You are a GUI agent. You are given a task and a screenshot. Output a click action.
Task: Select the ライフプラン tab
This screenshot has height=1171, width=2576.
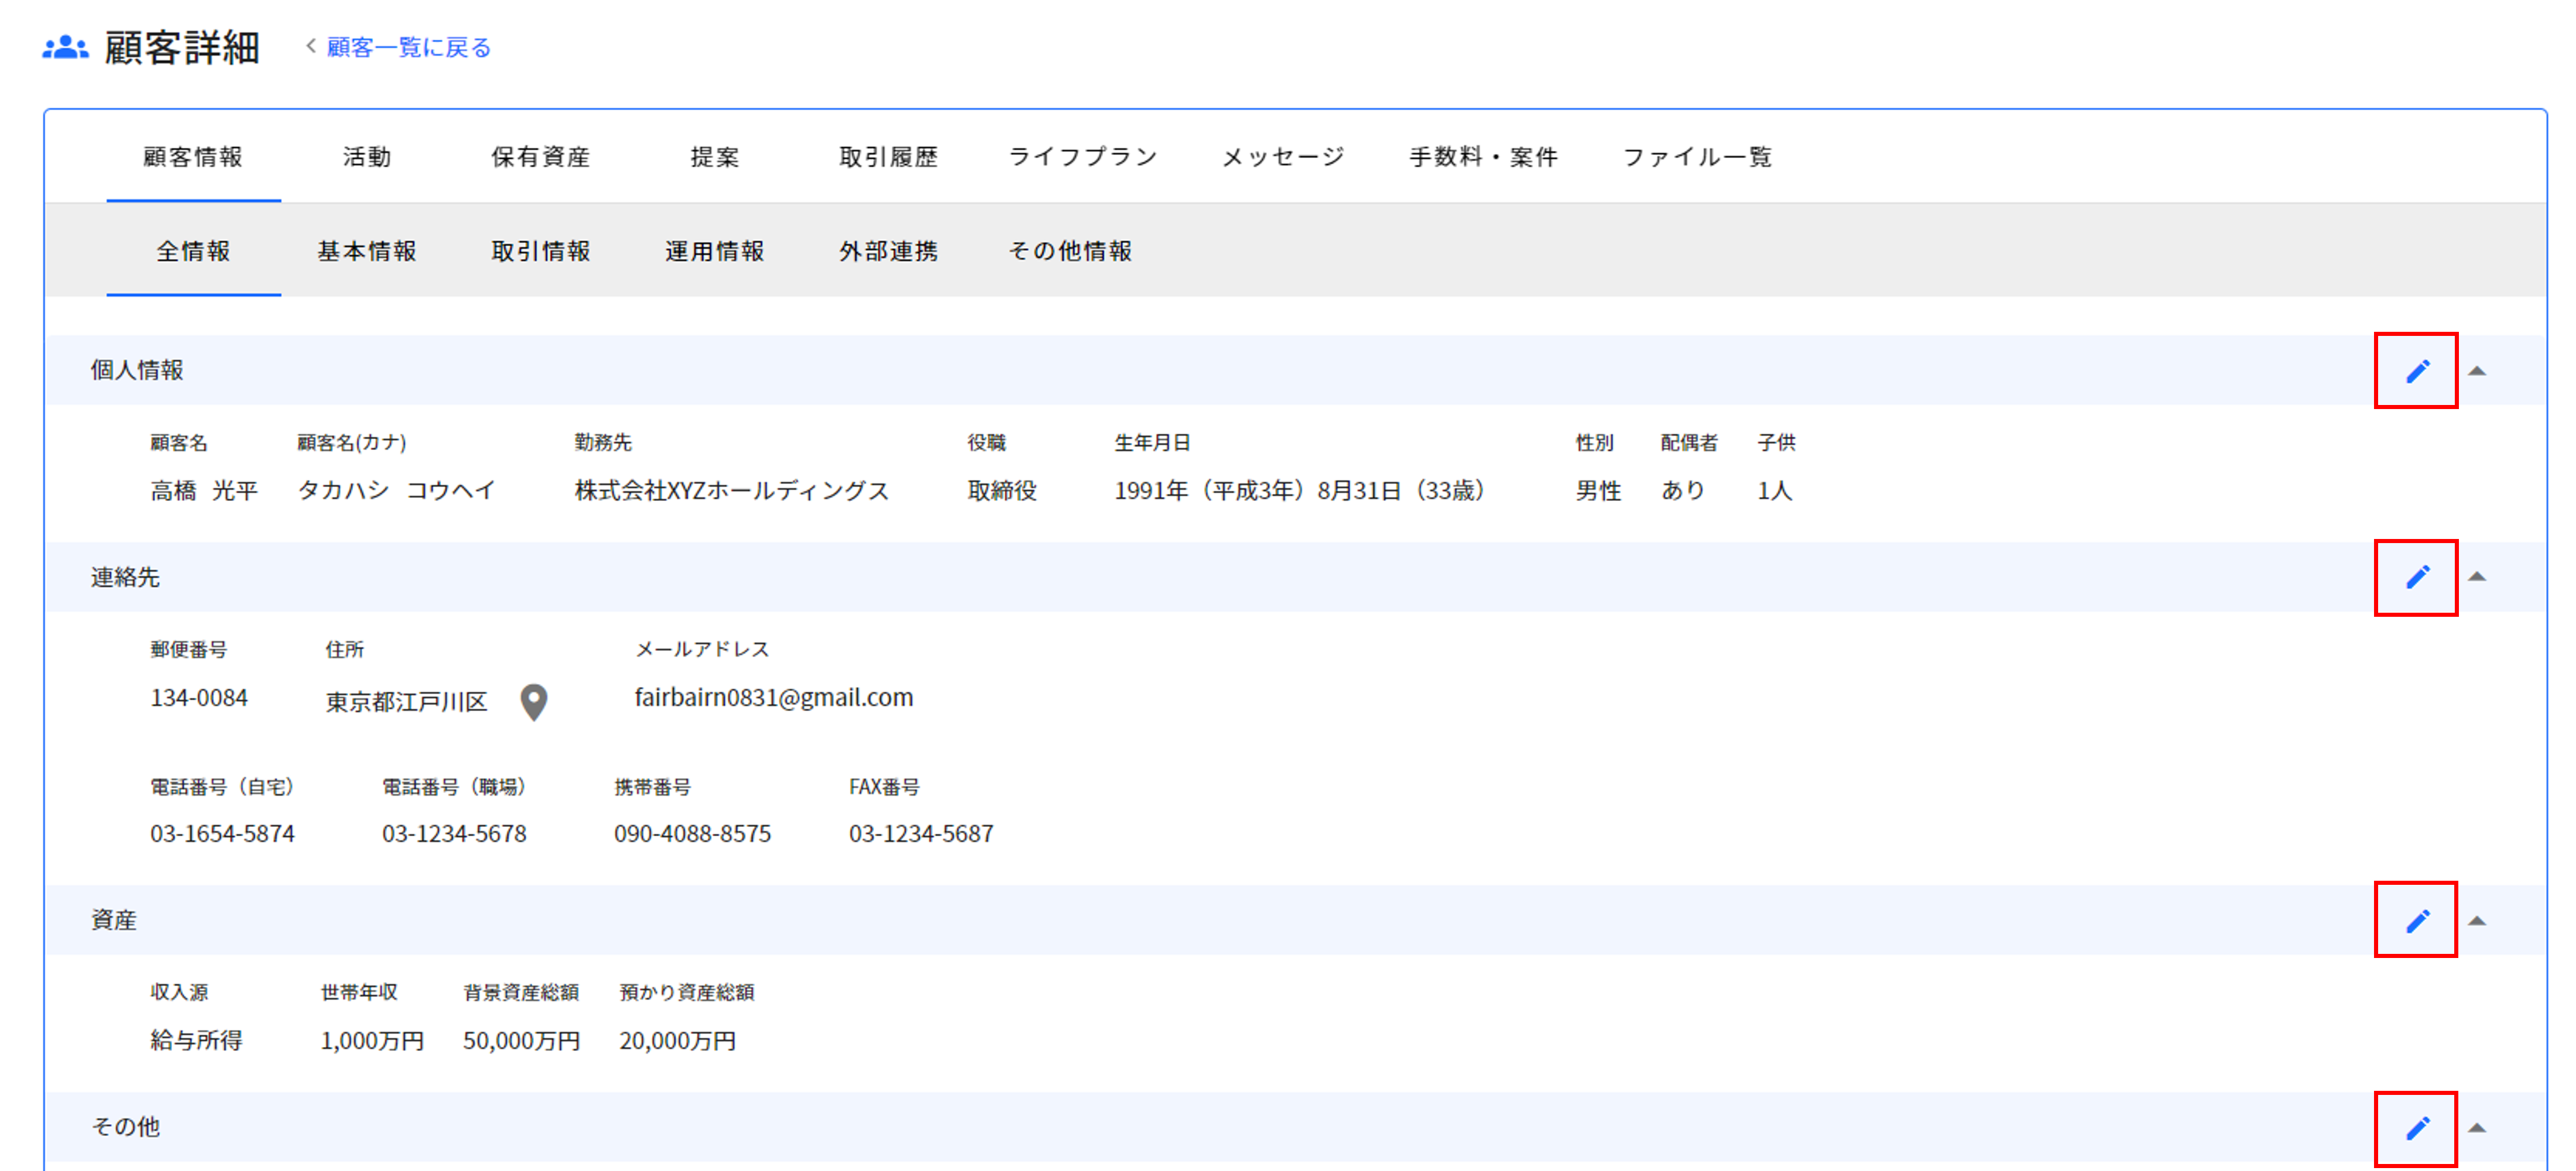pyautogui.click(x=1083, y=157)
